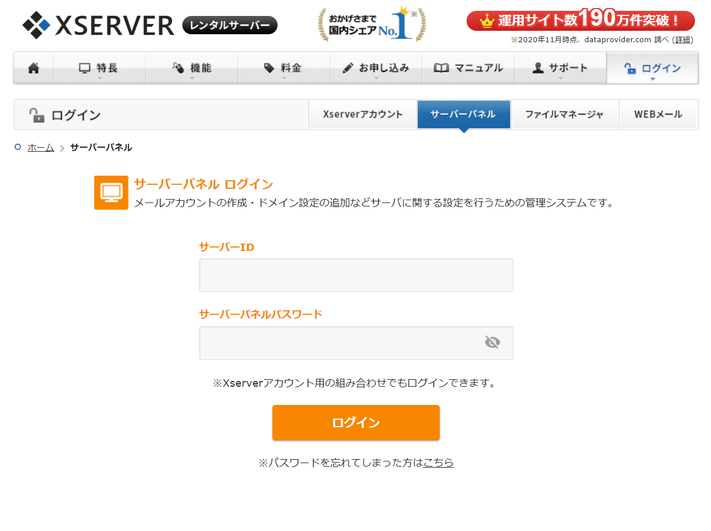Viewport: 711px width, 531px height.
Task: Open the サポート menu
Action: 560,68
